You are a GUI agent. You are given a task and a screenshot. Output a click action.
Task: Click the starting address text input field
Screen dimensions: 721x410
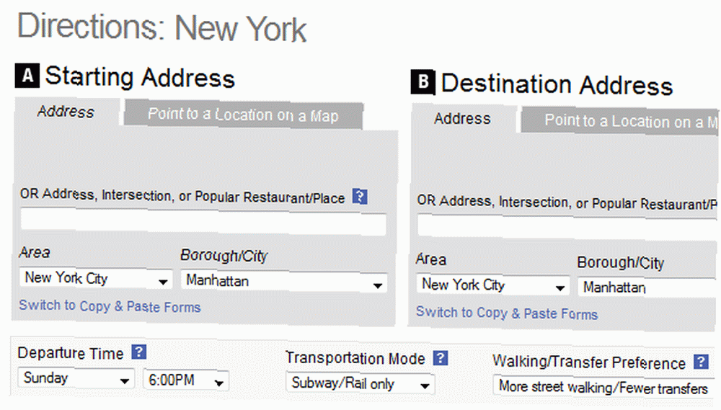point(203,221)
